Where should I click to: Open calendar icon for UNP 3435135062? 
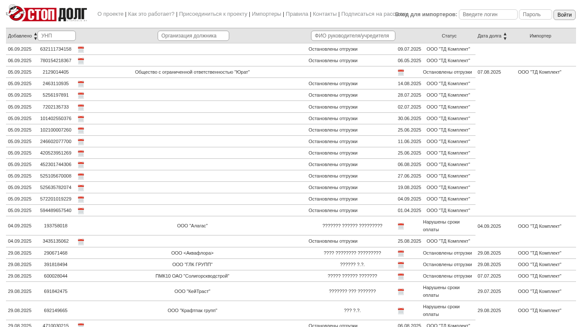pos(81,242)
